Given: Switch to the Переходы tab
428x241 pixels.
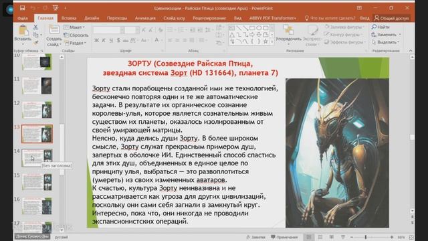Looking at the screenshot, I should click(117, 18).
